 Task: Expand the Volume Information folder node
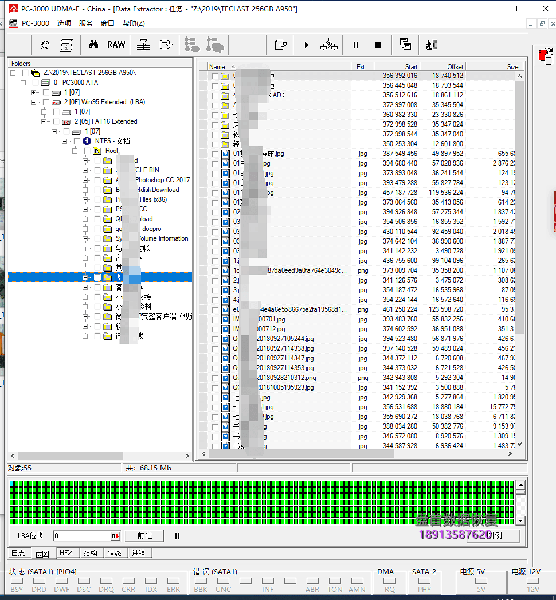pos(85,238)
